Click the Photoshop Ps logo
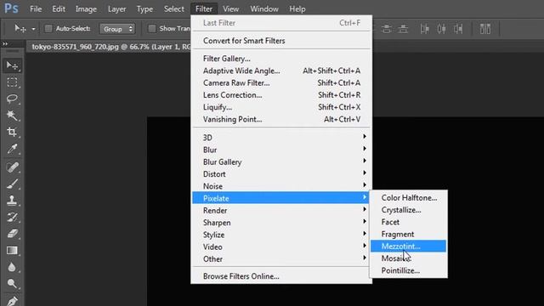Image resolution: width=544 pixels, height=306 pixels. [11, 8]
